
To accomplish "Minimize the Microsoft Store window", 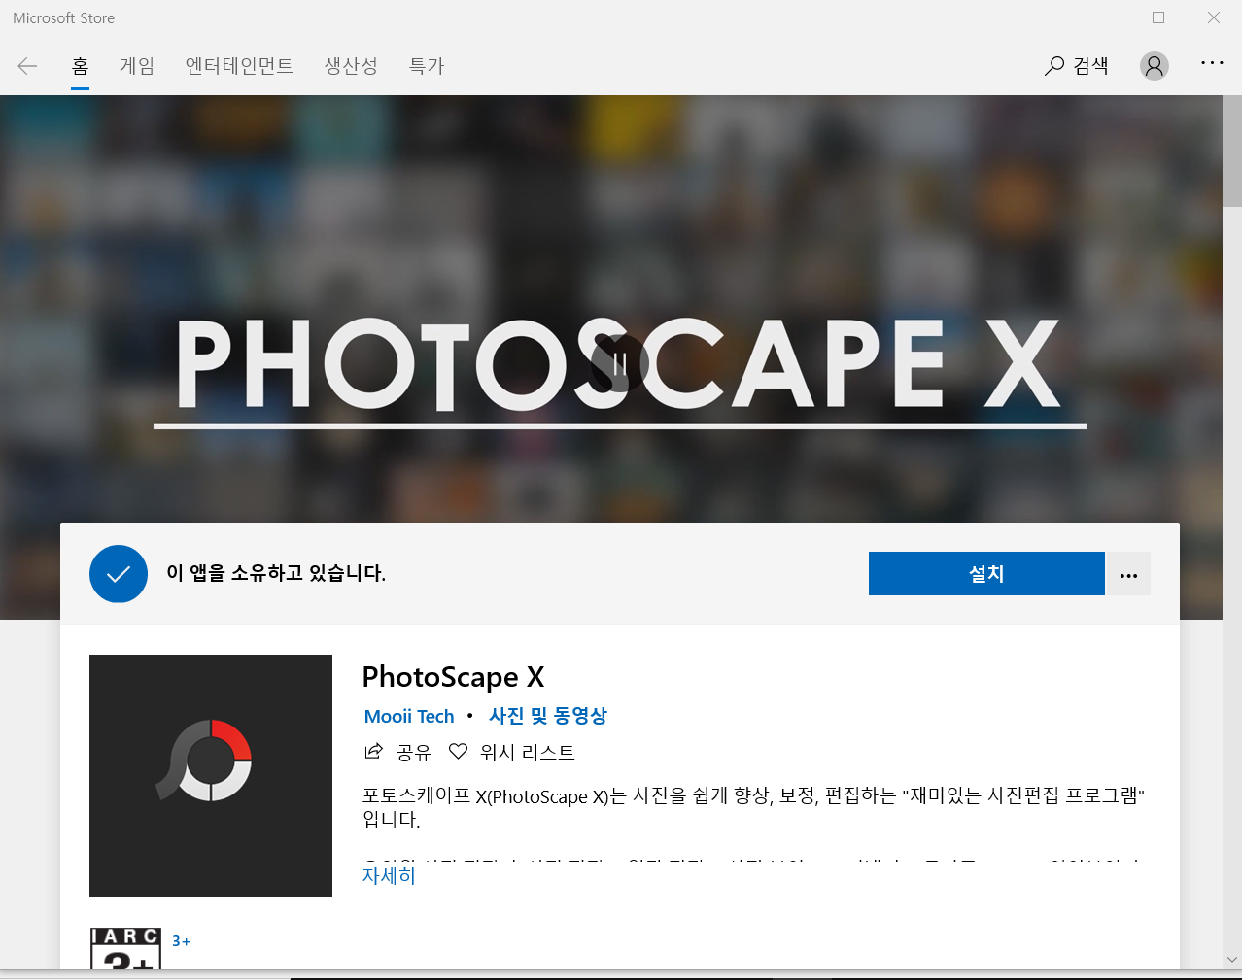I will click(x=1103, y=17).
